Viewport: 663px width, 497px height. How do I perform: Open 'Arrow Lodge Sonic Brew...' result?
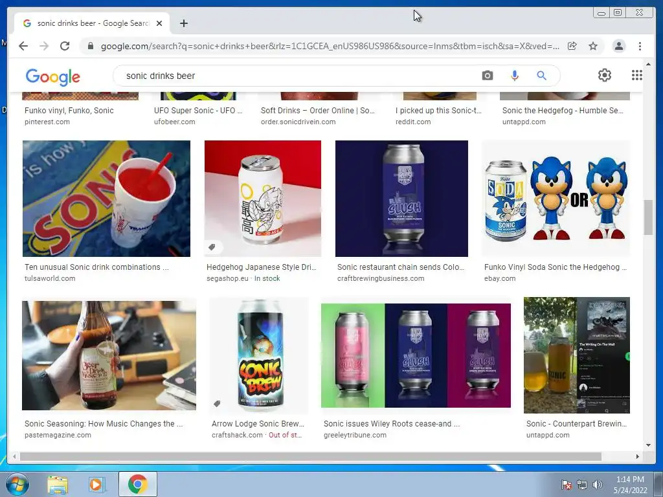tap(258, 423)
